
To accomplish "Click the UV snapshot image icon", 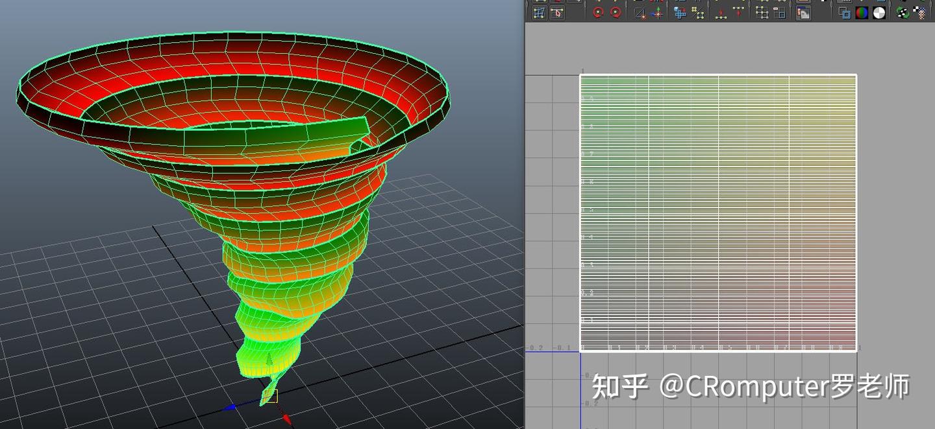I will pyautogui.click(x=804, y=13).
